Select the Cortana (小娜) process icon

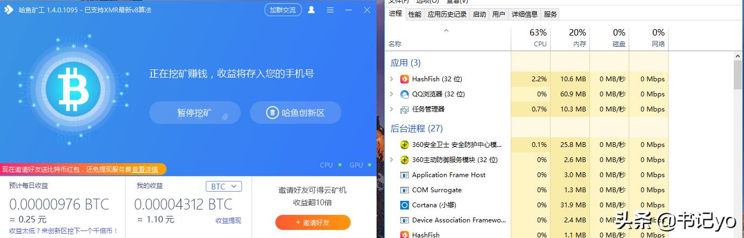coord(405,205)
